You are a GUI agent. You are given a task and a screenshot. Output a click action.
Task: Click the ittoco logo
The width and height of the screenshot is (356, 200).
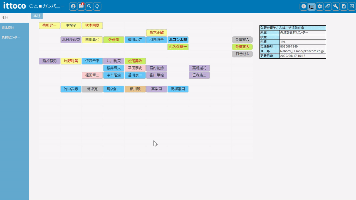14,6
